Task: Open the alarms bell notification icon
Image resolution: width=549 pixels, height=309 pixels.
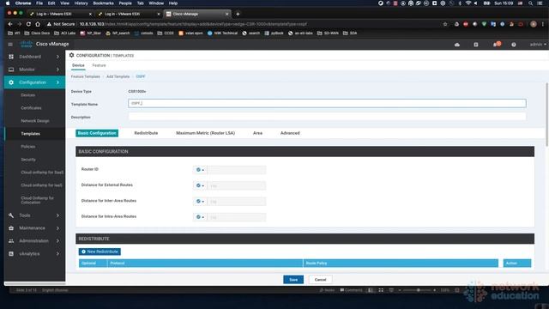Action: pyautogui.click(x=496, y=45)
